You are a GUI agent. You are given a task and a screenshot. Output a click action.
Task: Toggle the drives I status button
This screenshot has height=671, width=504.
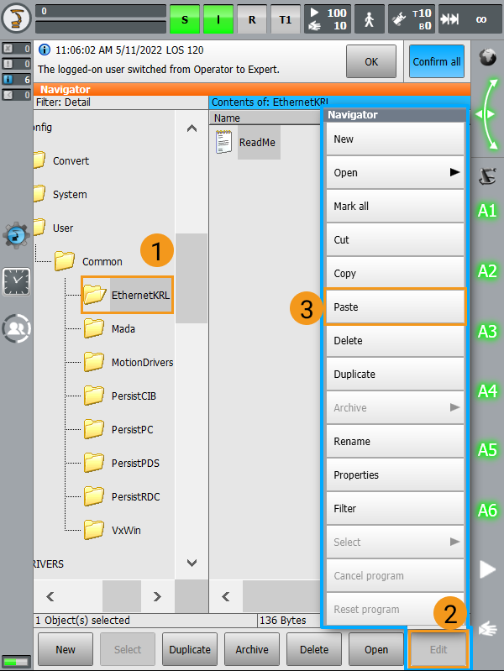pos(218,19)
